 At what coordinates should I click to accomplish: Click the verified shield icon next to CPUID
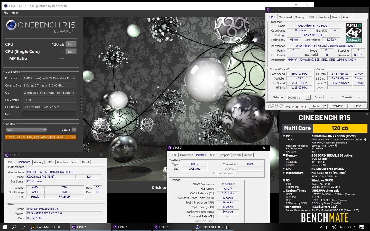365,140
